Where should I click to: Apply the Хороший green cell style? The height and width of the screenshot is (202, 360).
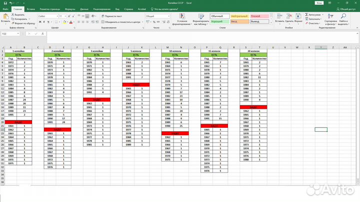pos(221,21)
